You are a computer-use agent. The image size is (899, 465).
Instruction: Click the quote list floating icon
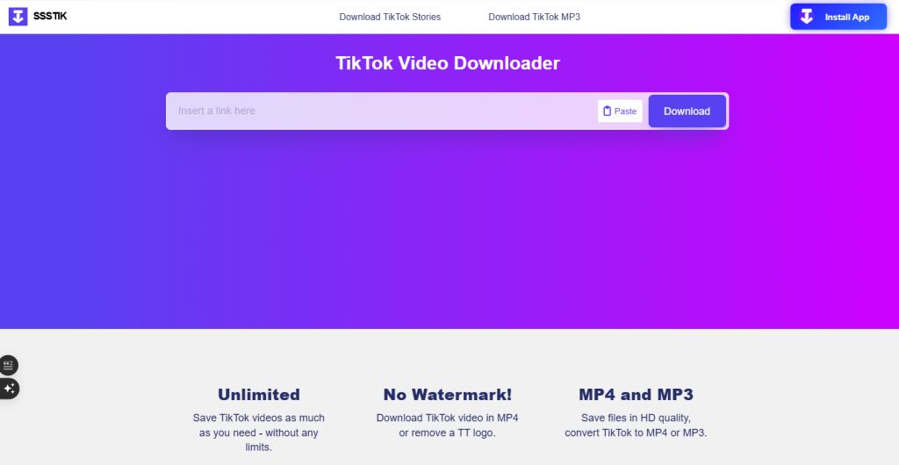[x=9, y=365]
